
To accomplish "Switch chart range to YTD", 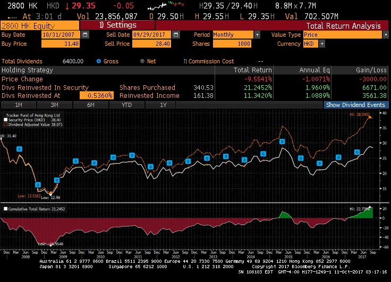I will [x=126, y=105].
